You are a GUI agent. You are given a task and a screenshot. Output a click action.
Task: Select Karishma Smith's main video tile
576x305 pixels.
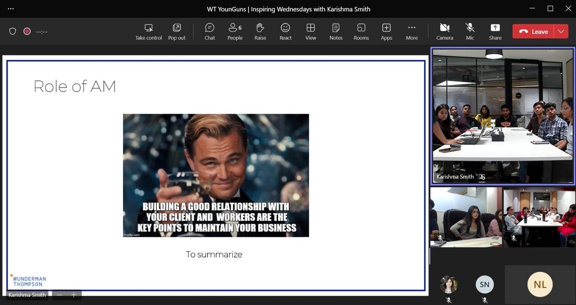(x=503, y=115)
